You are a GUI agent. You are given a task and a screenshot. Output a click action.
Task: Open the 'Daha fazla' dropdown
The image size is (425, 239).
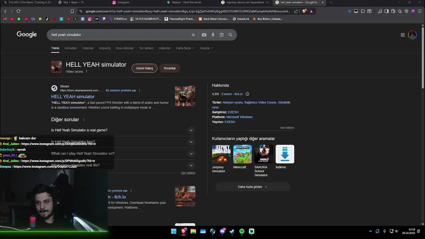click(x=185, y=48)
